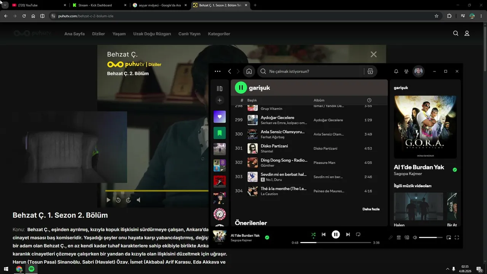The width and height of the screenshot is (487, 274).
Task: Open Kategoriler in puhutv navigation
Action: coord(219,34)
